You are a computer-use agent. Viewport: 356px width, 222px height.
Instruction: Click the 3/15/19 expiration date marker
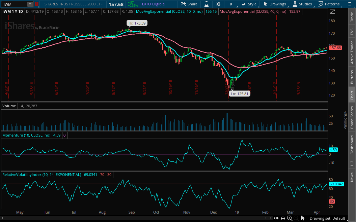click(x=299, y=88)
